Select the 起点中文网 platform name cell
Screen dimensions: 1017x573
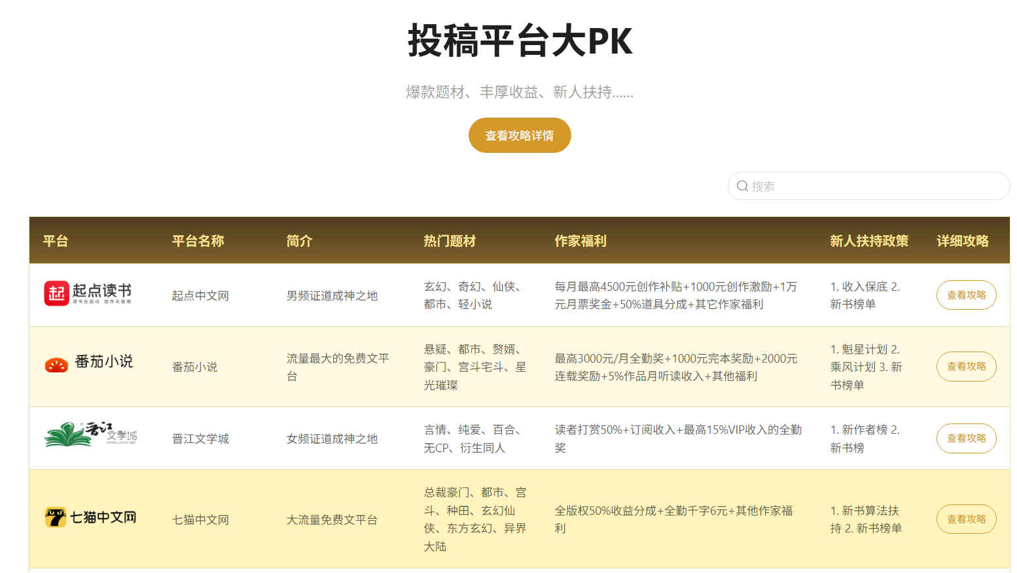[200, 296]
